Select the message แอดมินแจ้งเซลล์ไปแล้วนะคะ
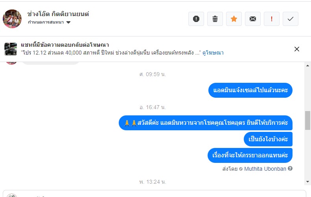The width and height of the screenshot is (311, 197). coord(250,90)
